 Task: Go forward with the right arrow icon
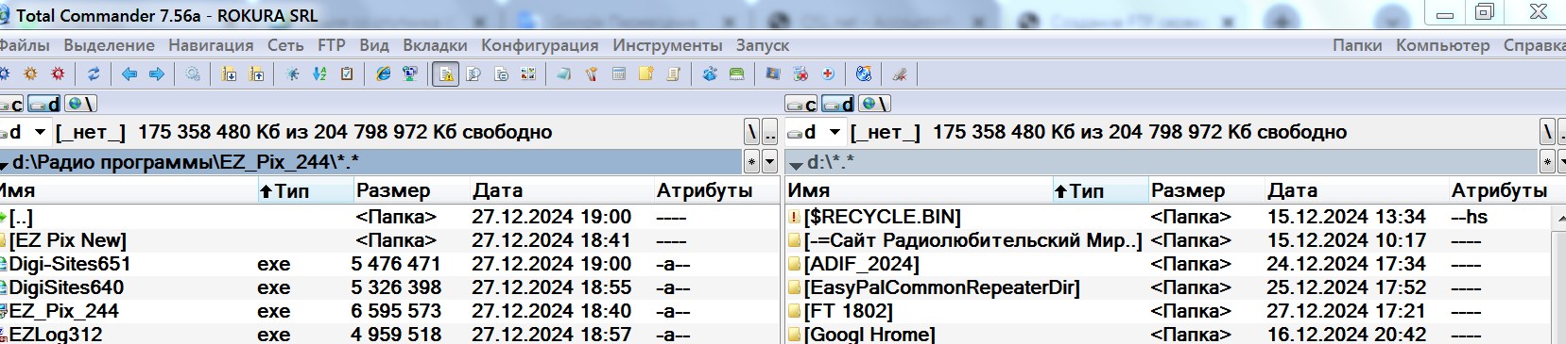pyautogui.click(x=157, y=74)
